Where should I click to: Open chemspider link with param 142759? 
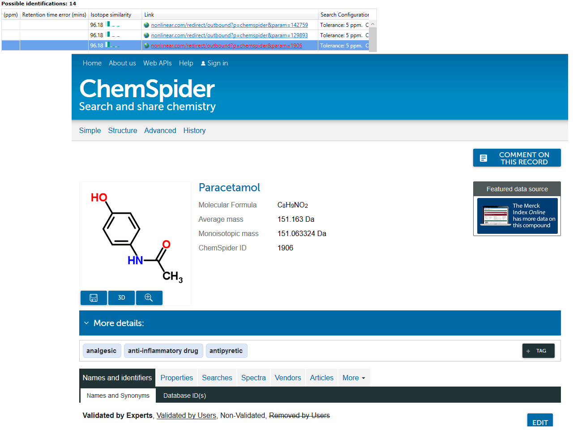[230, 25]
